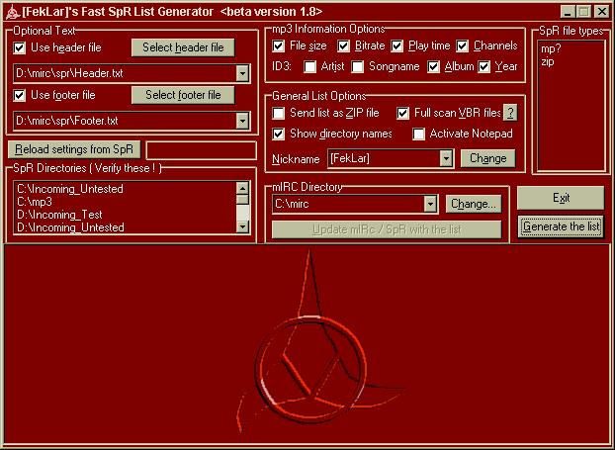Click the mIRC directory Change... button
The height and width of the screenshot is (450, 615).
(x=474, y=204)
